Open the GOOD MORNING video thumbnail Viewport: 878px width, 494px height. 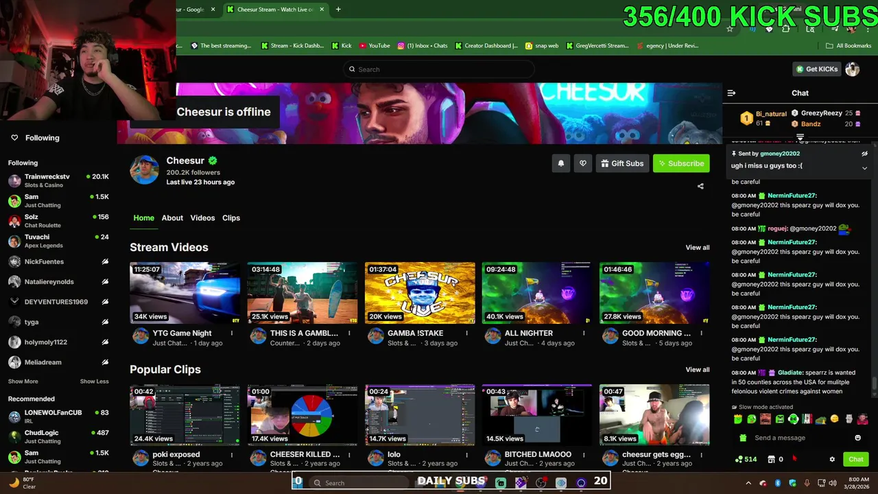pyautogui.click(x=654, y=293)
